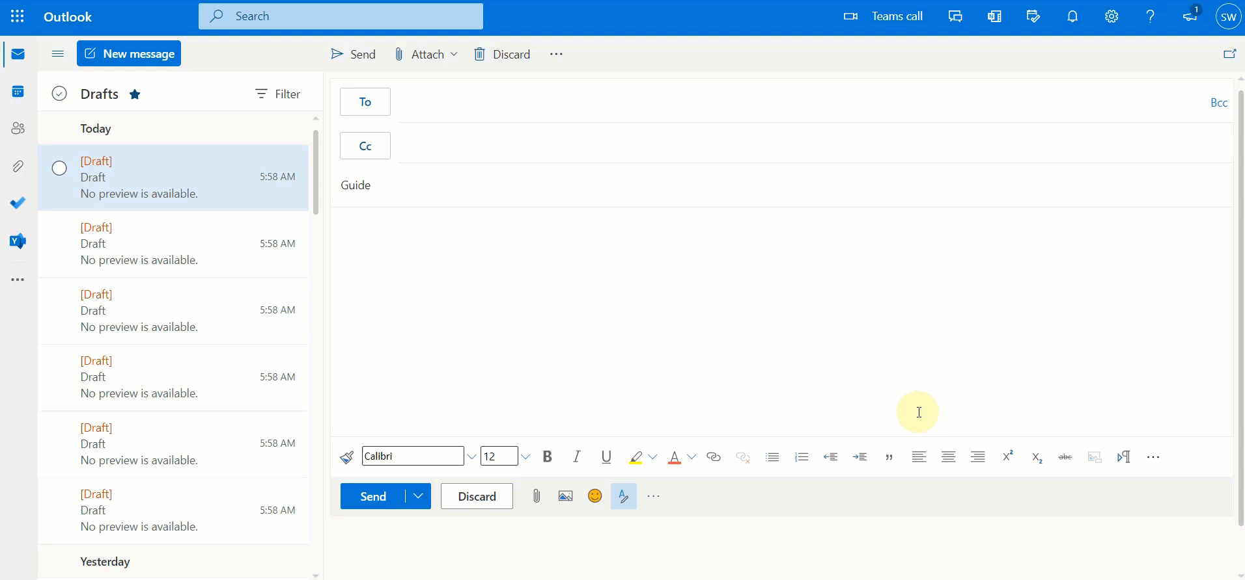Open the format painter tool
This screenshot has width=1245, height=580.
[x=347, y=457]
